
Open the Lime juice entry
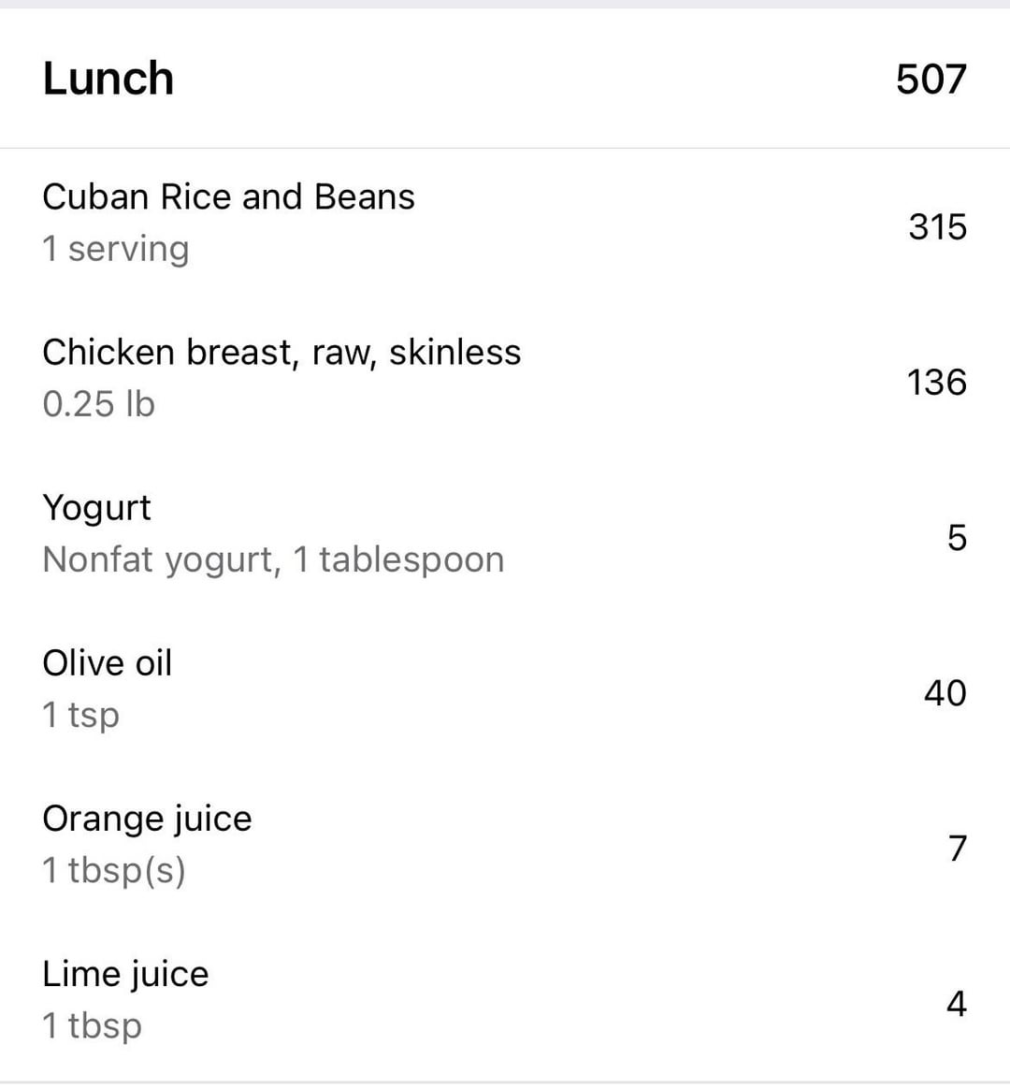125,974
